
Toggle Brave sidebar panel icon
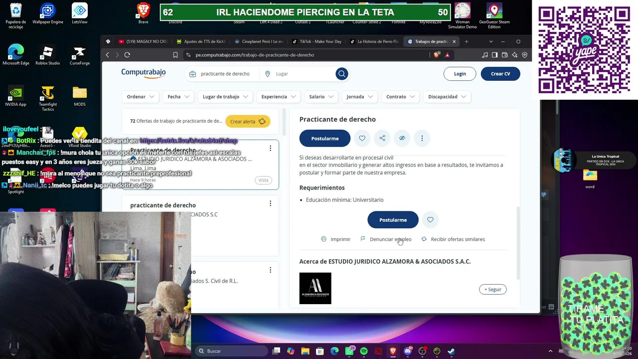495,55
